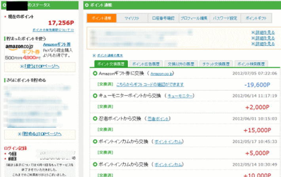This screenshot has width=281, height=177.
Task: Click the arrow icon beside 「使う」TOPページへ
Action: pos(22,66)
